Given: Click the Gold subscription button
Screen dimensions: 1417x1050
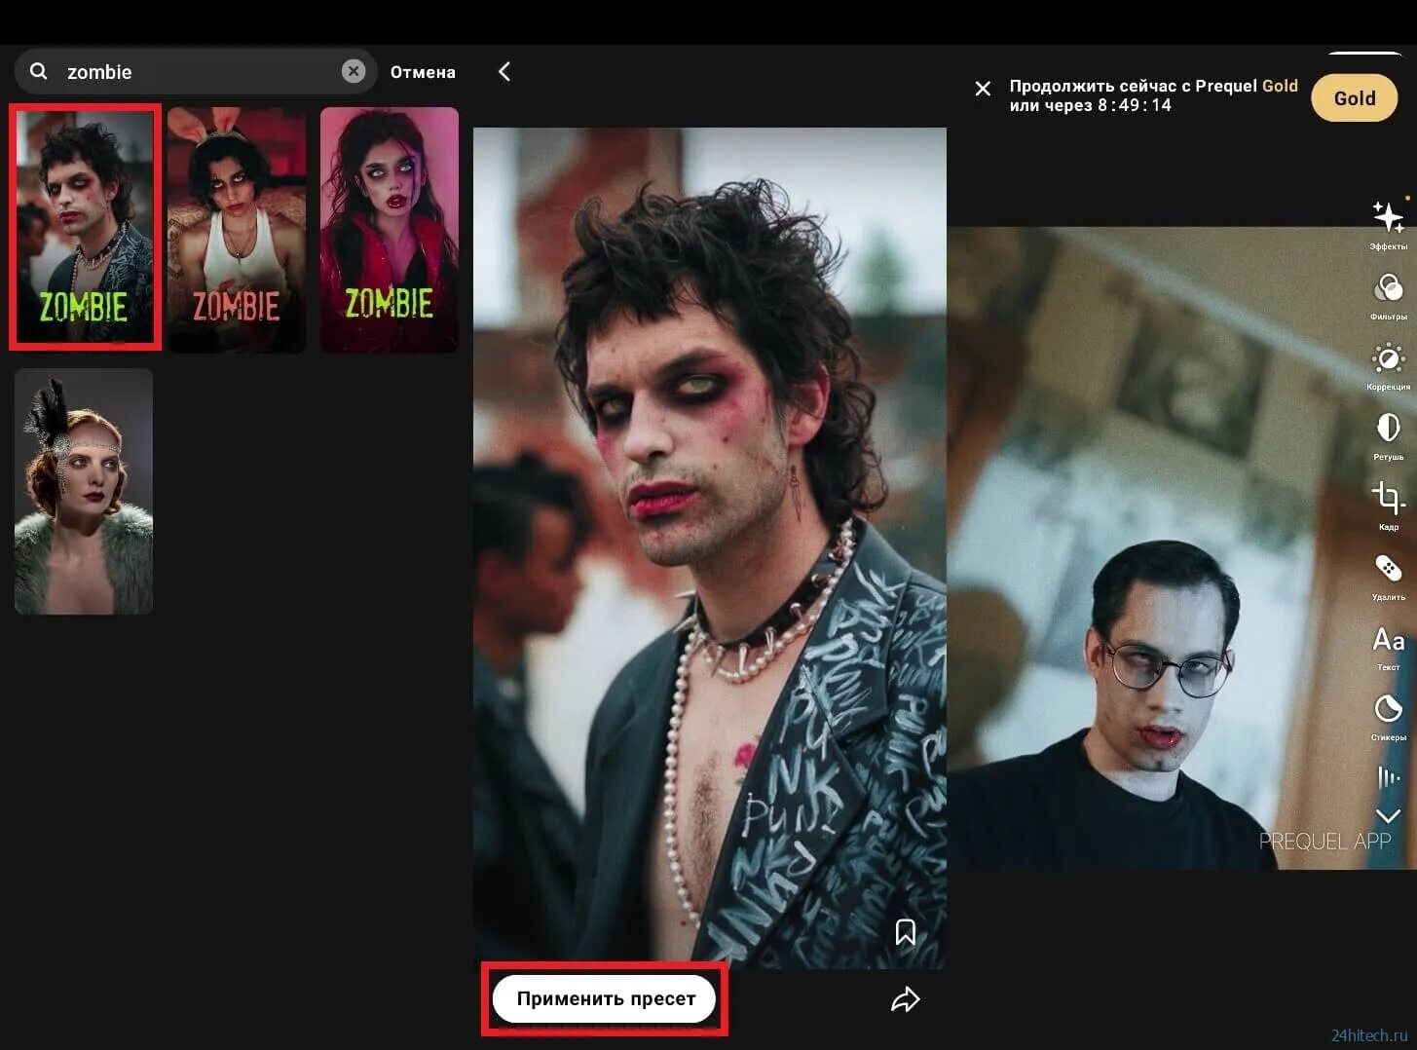Looking at the screenshot, I should click(1355, 98).
